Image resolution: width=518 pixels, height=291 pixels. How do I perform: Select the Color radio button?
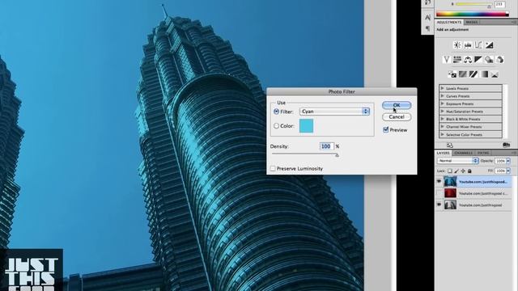[x=277, y=126]
